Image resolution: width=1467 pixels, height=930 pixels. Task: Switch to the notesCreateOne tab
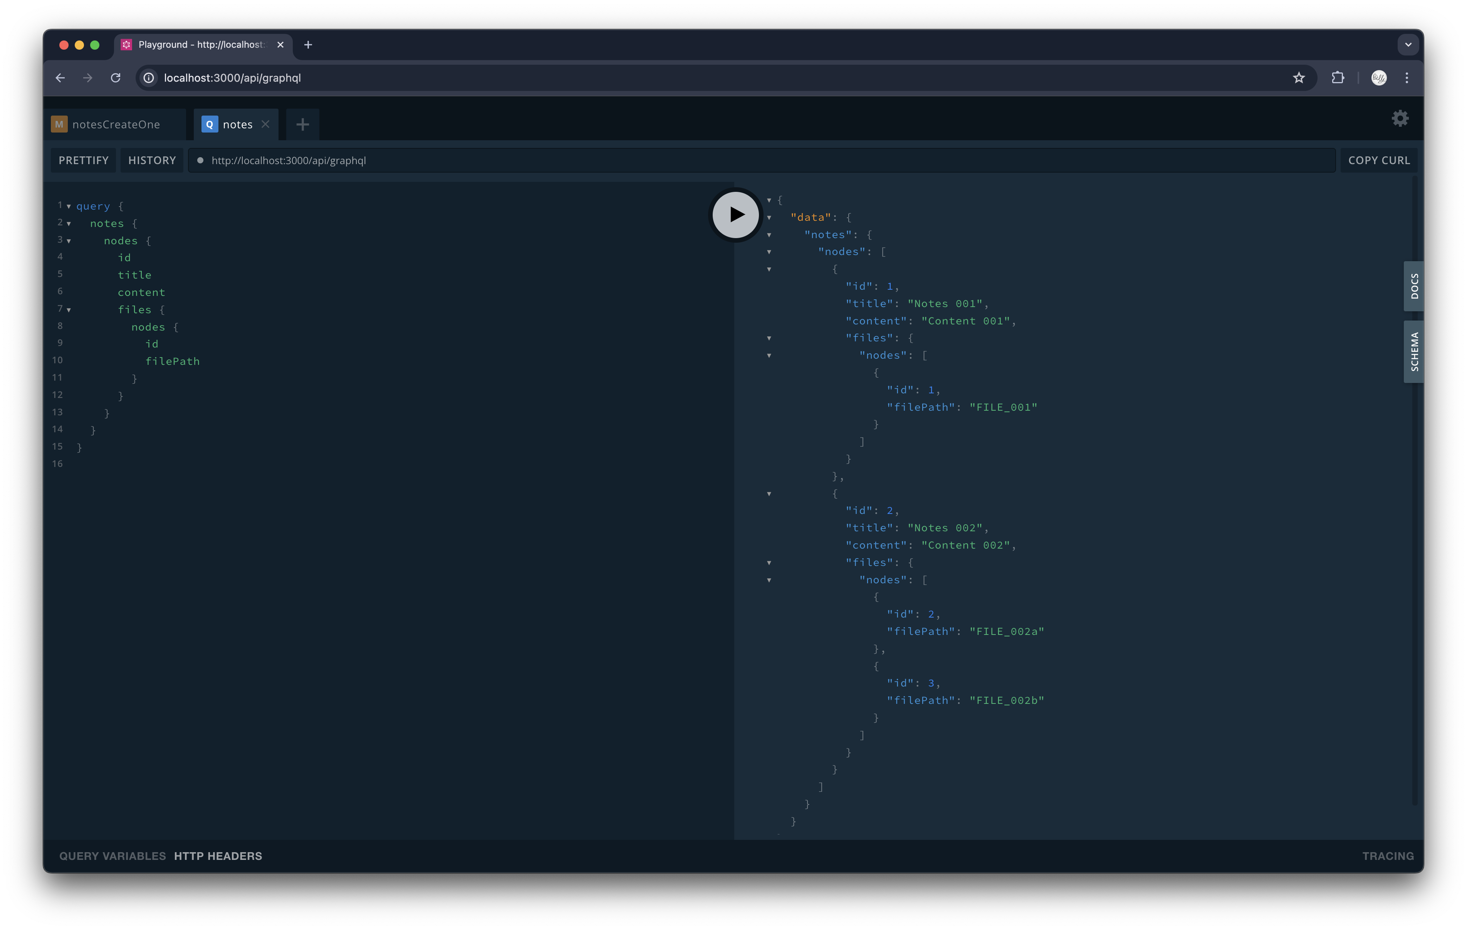pos(116,124)
